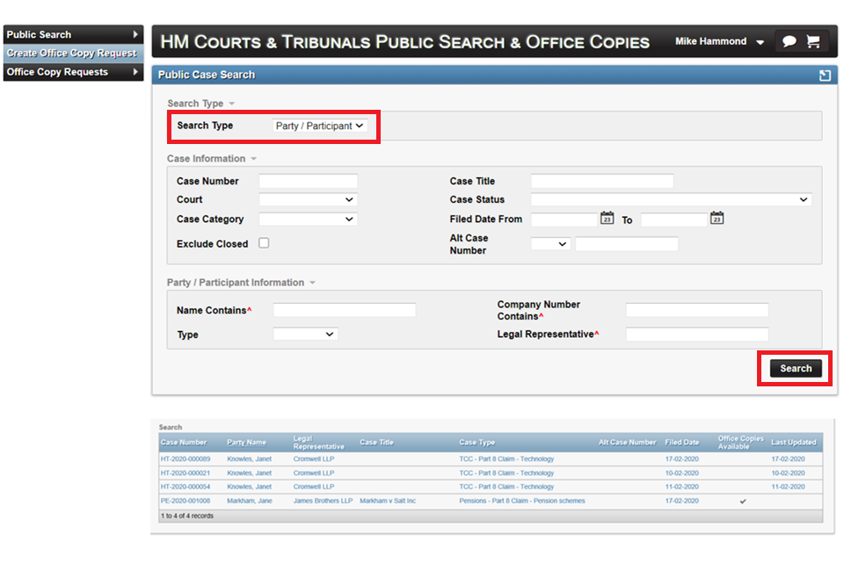Expand the Case Status dropdown
Screen dimensions: 844x562
point(670,199)
